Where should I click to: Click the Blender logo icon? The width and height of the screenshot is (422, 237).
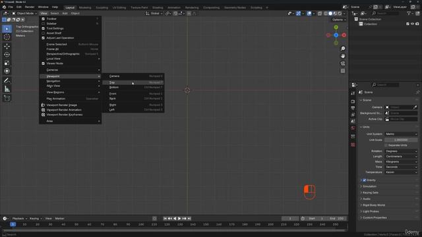(4, 7)
